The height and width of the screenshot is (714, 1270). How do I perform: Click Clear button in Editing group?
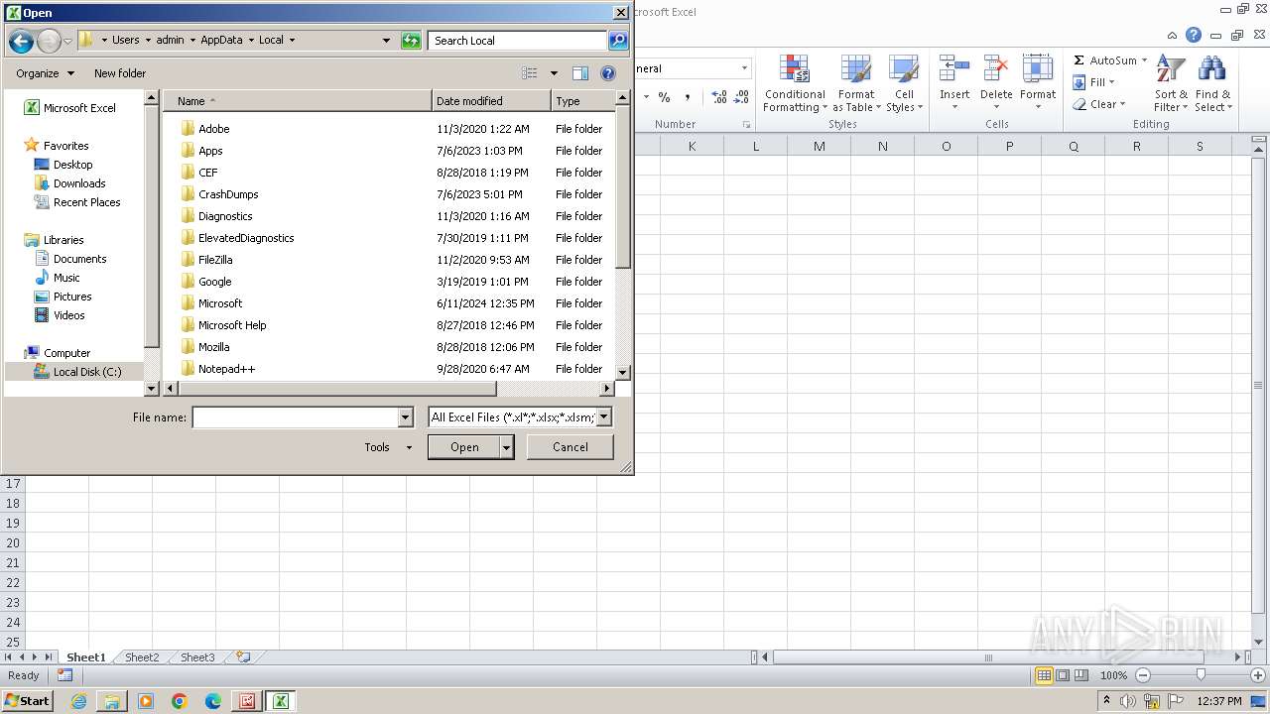click(x=1098, y=104)
